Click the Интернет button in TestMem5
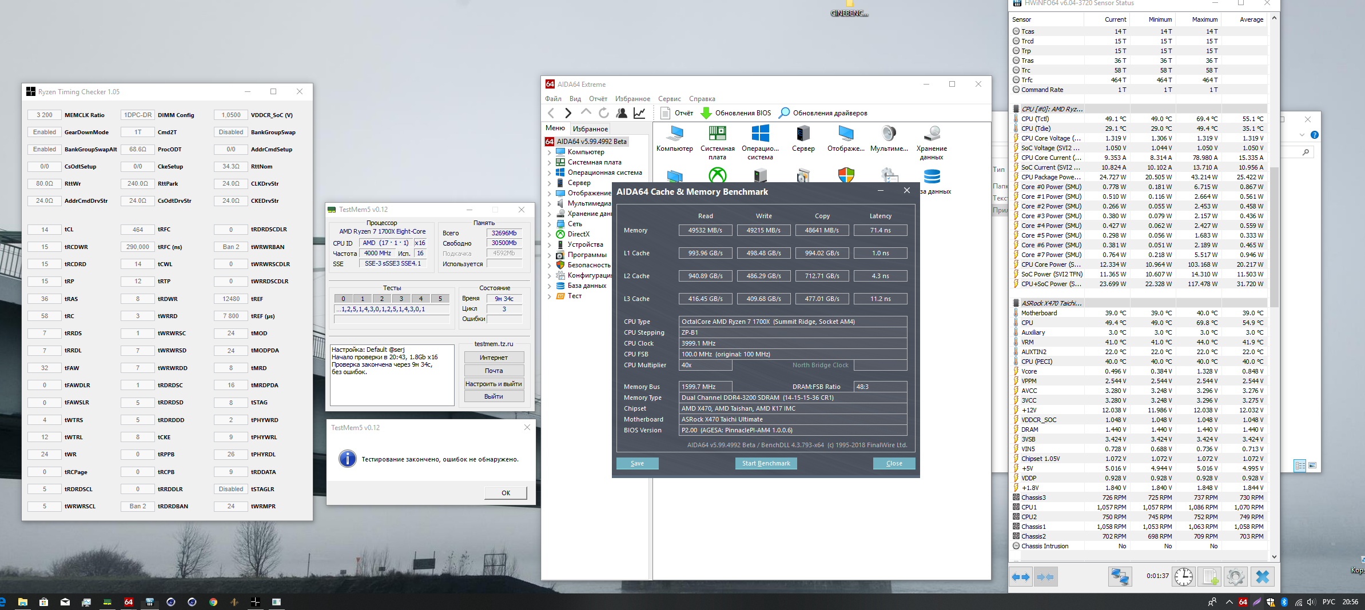Viewport: 1365px width, 610px height. coord(494,358)
